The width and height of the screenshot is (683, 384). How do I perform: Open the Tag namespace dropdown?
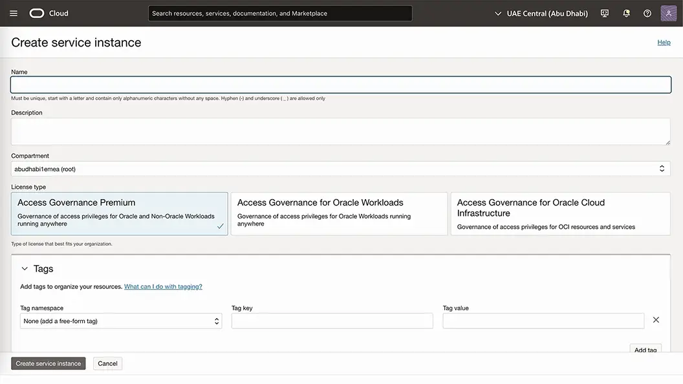[121, 321]
